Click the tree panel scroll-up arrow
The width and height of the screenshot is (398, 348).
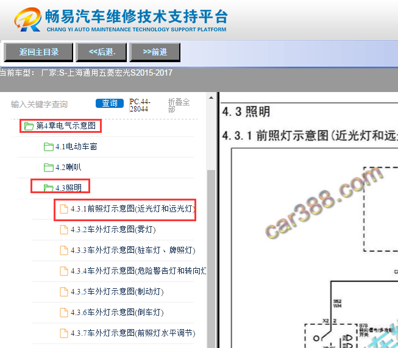click(x=211, y=98)
